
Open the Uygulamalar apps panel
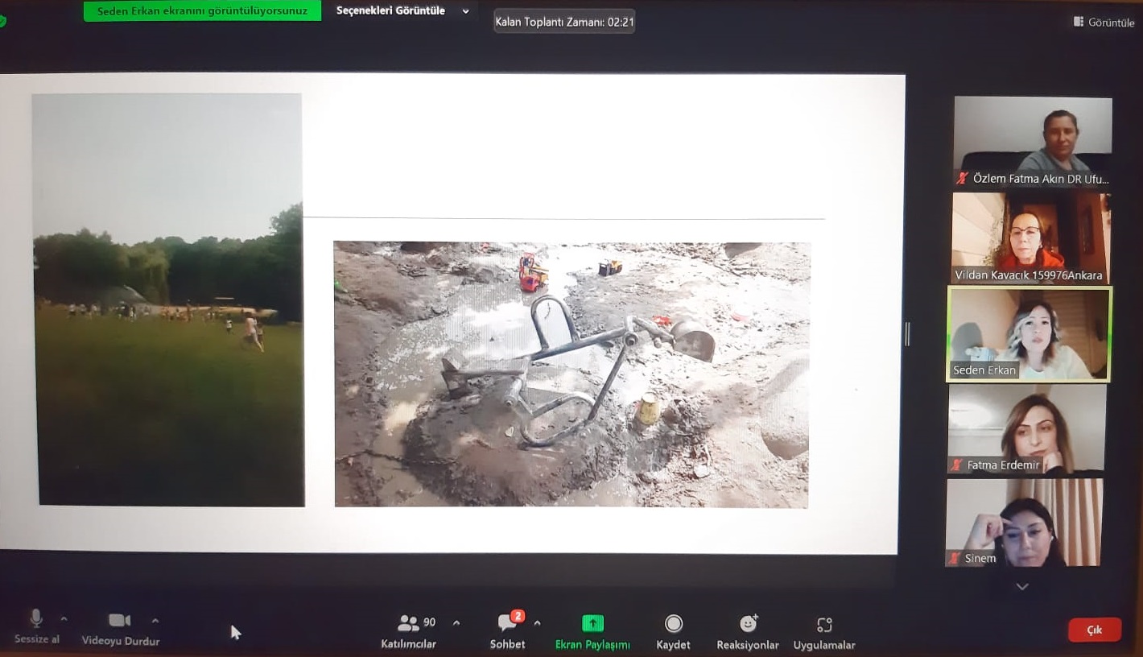pos(824,633)
